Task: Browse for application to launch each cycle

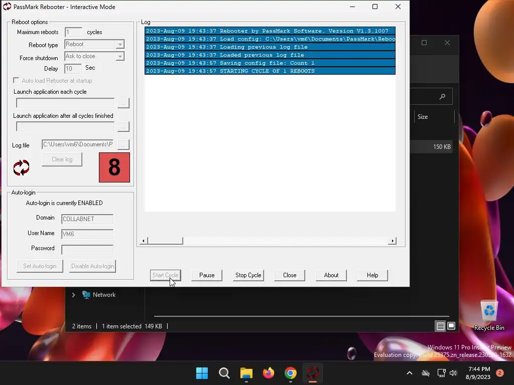Action: click(123, 103)
